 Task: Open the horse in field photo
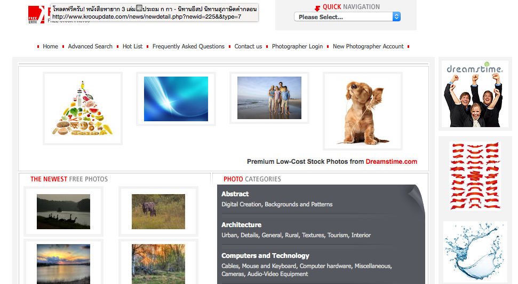158,212
